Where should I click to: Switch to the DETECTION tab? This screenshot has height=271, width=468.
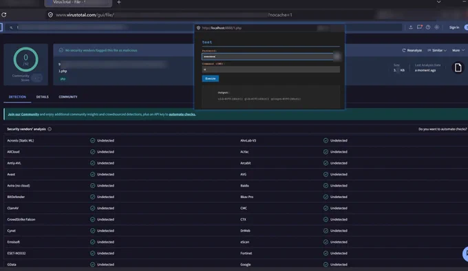point(17,97)
